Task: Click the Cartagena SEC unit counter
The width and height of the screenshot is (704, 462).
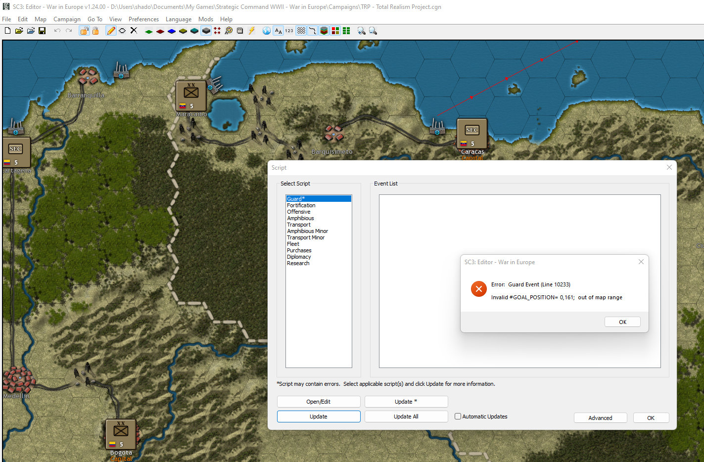Action: pyautogui.click(x=16, y=152)
